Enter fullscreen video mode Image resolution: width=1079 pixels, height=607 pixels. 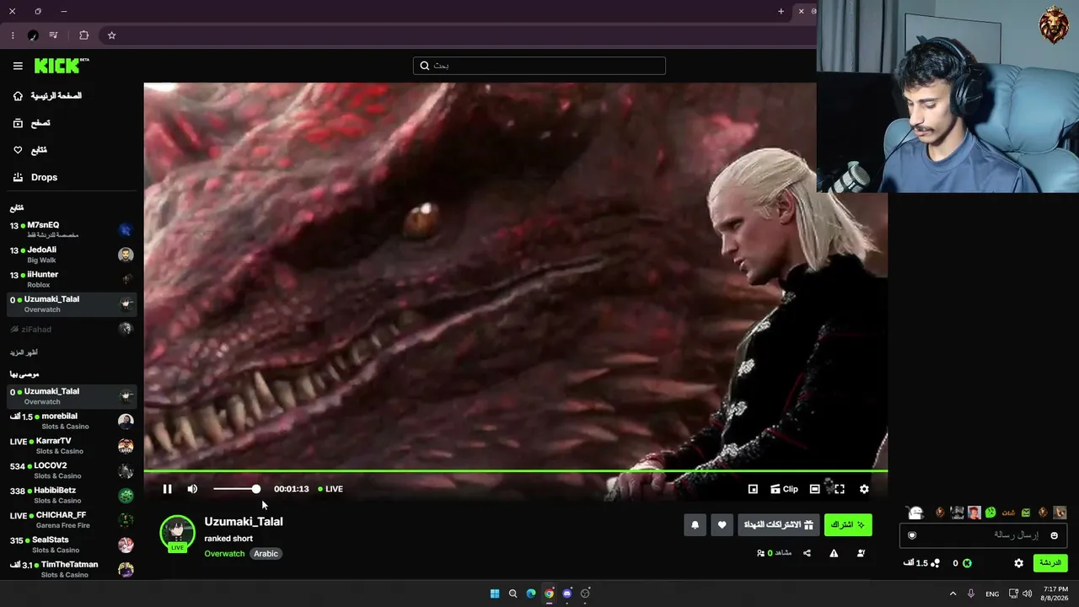point(840,489)
